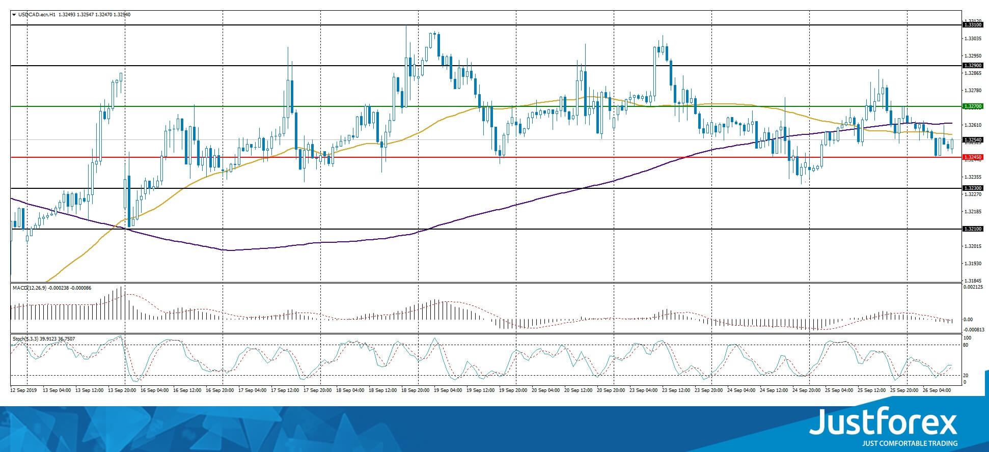Click the 1.33035 value on the price axis
The width and height of the screenshot is (989, 452).
pyautogui.click(x=973, y=39)
